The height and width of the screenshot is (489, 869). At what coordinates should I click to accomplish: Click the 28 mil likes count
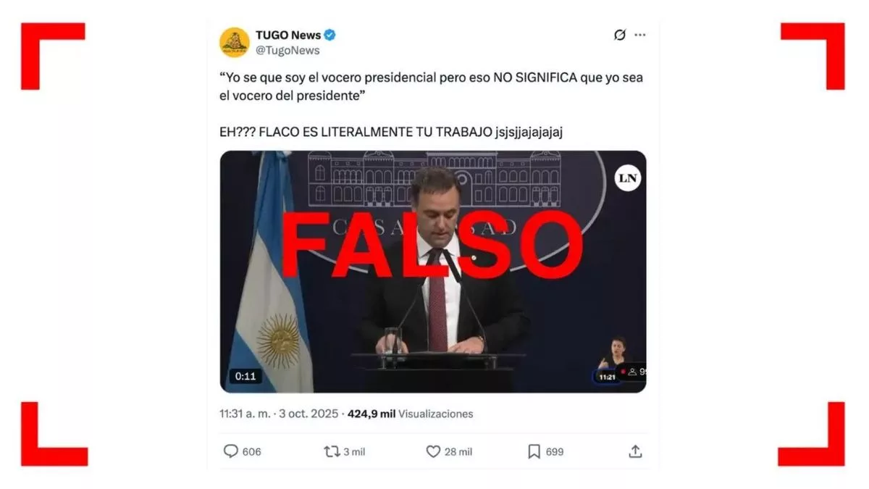coord(458,452)
